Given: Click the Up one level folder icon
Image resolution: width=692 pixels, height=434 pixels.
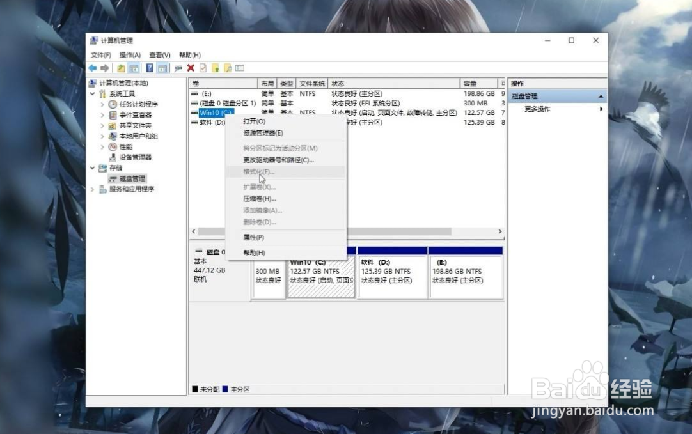Looking at the screenshot, I should 120,68.
